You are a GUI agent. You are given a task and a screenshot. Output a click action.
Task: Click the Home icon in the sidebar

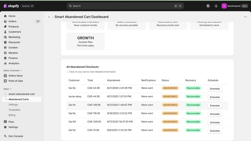point(5,16)
